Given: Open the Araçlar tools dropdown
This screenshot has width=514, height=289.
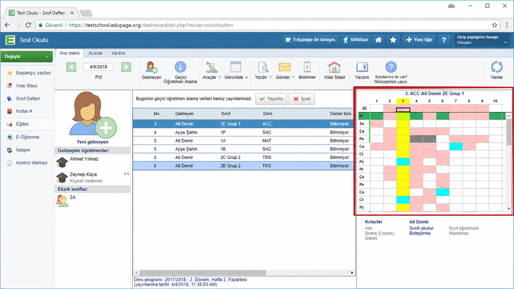Looking at the screenshot, I should 212,71.
